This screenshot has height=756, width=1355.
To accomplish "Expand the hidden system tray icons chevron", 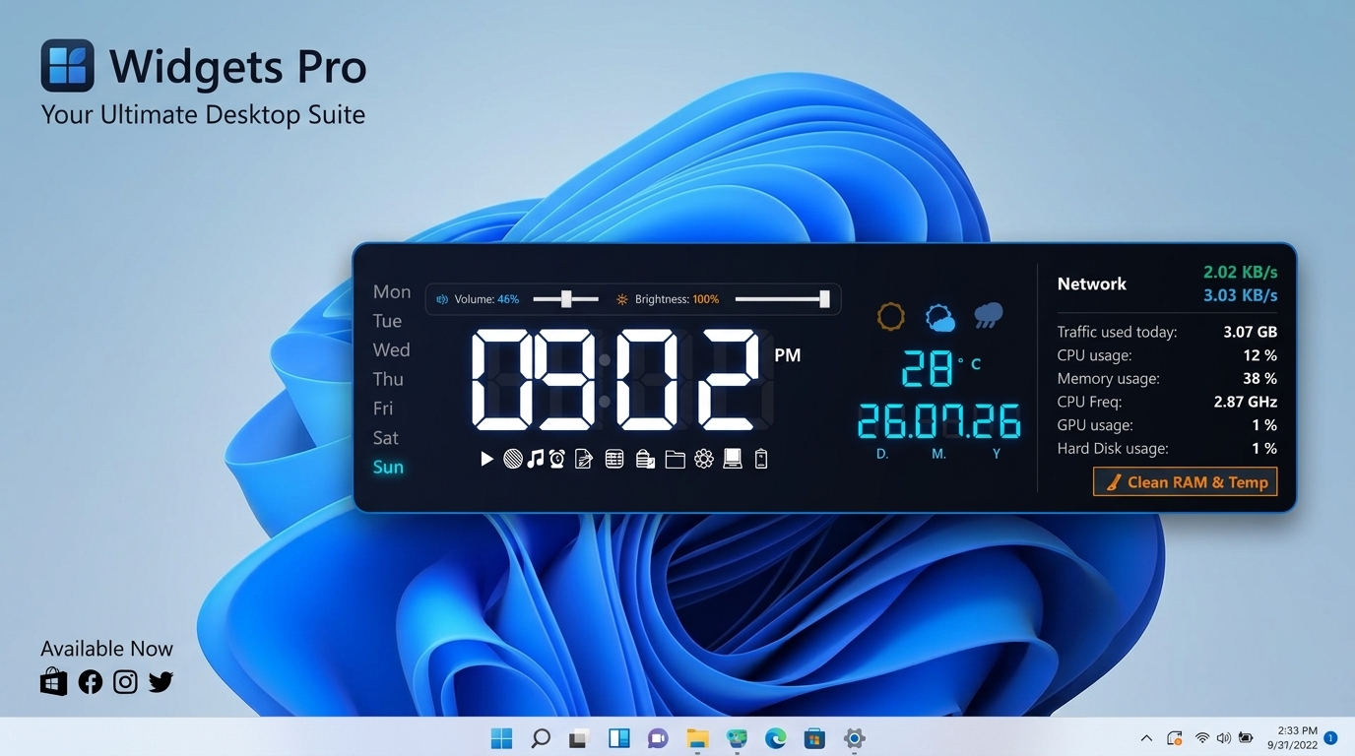I will 1146,738.
